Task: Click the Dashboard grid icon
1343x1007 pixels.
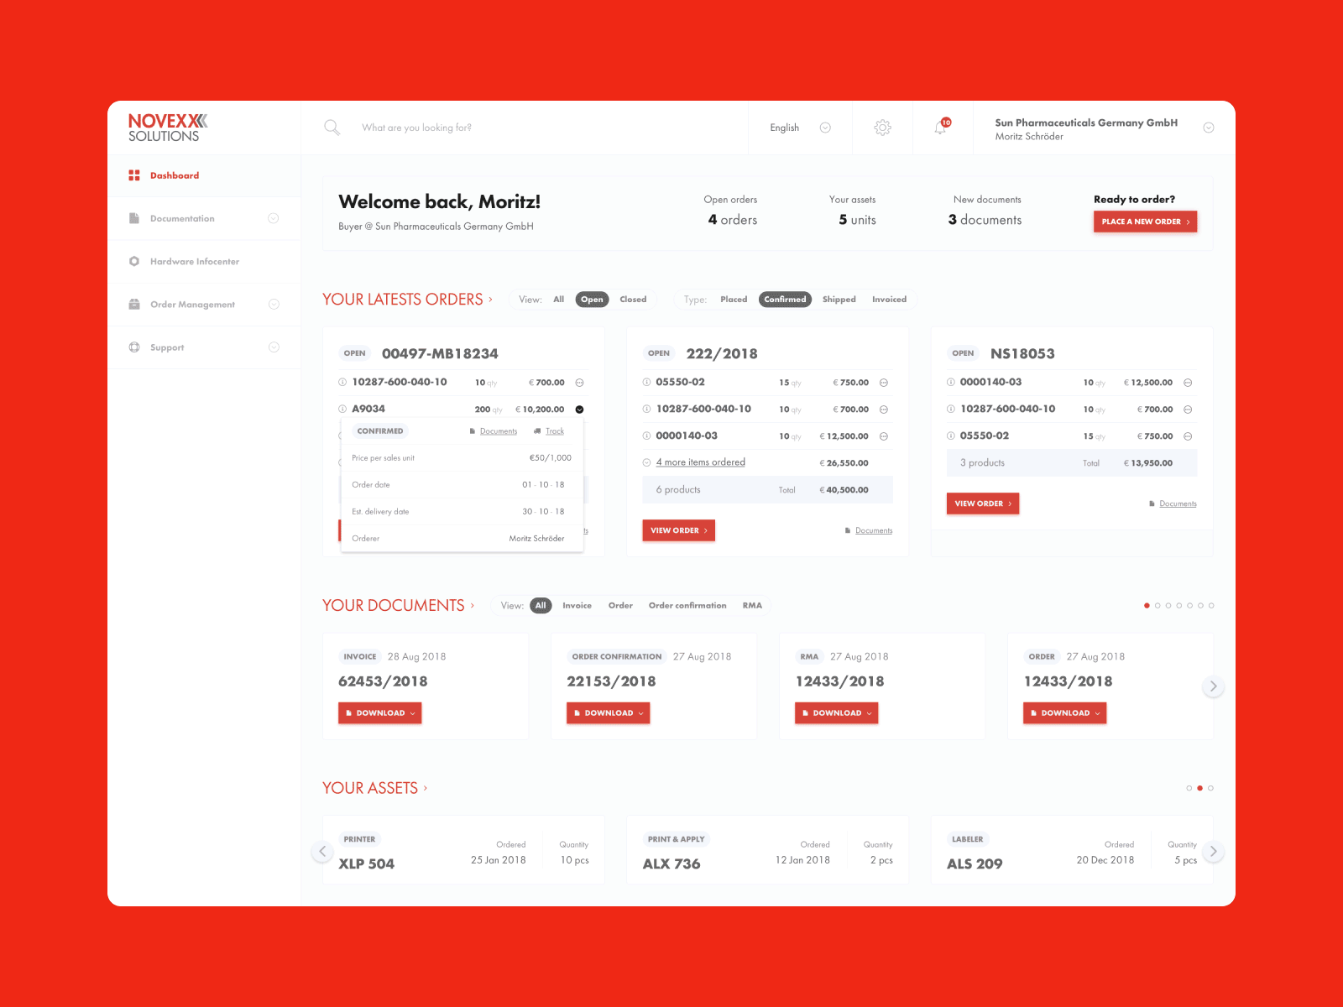Action: coord(134,175)
